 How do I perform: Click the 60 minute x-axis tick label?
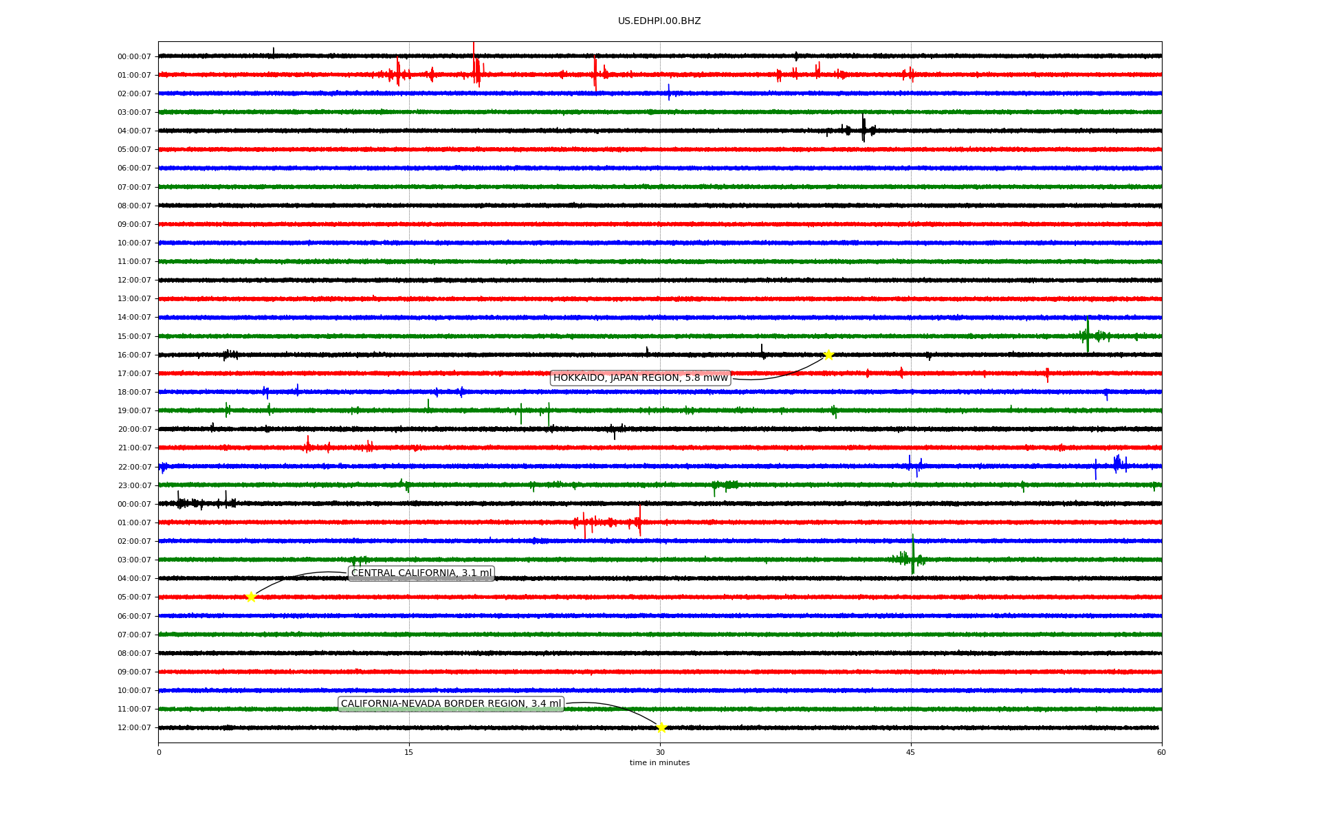click(x=1161, y=752)
